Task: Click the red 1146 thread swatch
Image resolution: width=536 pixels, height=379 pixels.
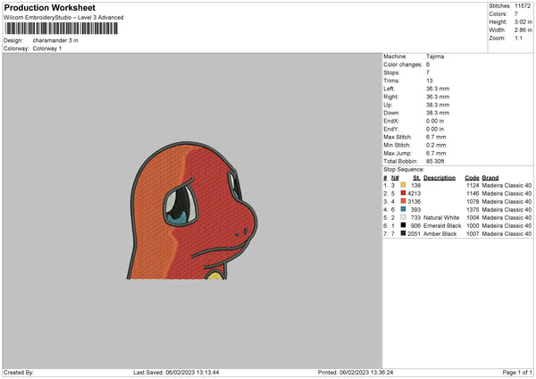Action: (404, 193)
